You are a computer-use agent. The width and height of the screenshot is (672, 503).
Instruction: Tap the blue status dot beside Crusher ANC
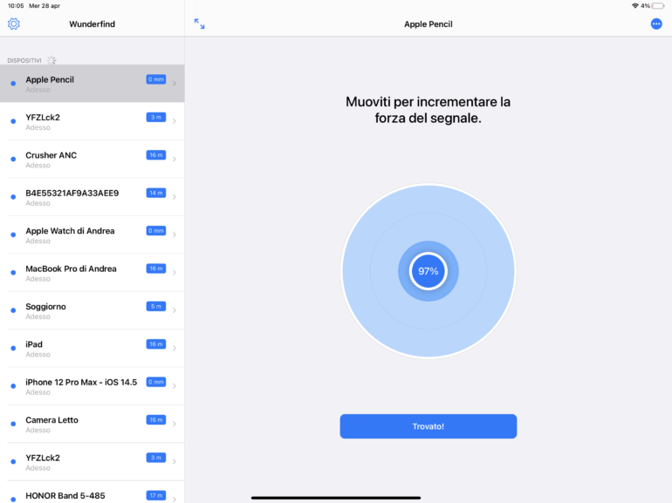pyautogui.click(x=13, y=160)
